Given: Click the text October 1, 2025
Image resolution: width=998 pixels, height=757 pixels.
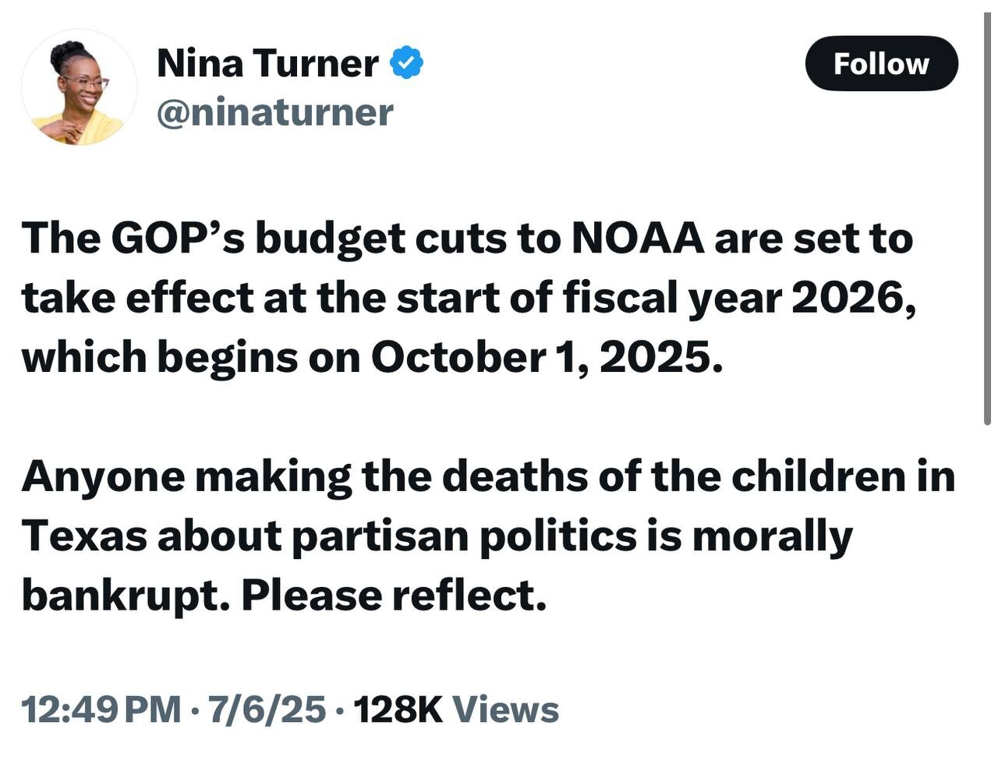Looking at the screenshot, I should point(541,357).
